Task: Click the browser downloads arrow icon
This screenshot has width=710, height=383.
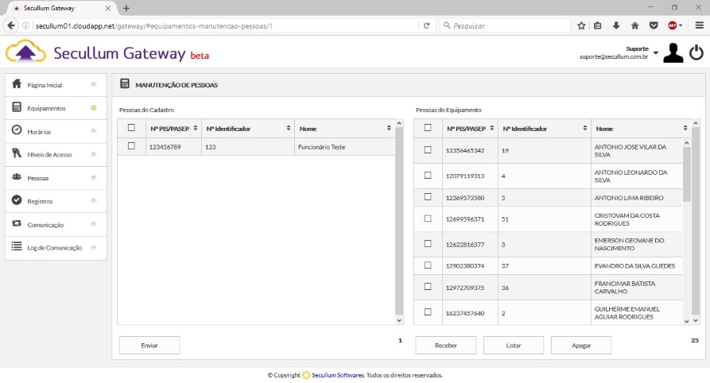Action: coord(616,25)
